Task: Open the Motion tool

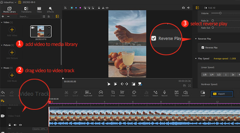Action: pos(122,93)
